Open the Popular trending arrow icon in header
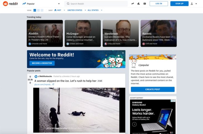Image resolution: width=203 pixels, height=134 pixels. (x=133, y=4)
